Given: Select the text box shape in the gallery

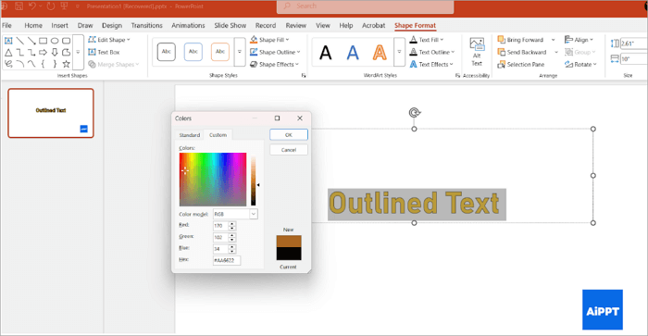Looking at the screenshot, I should 8,41.
